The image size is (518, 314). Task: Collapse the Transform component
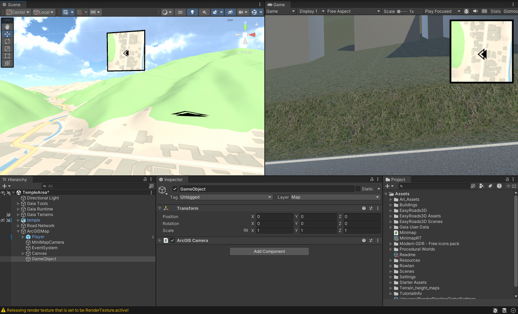point(160,208)
